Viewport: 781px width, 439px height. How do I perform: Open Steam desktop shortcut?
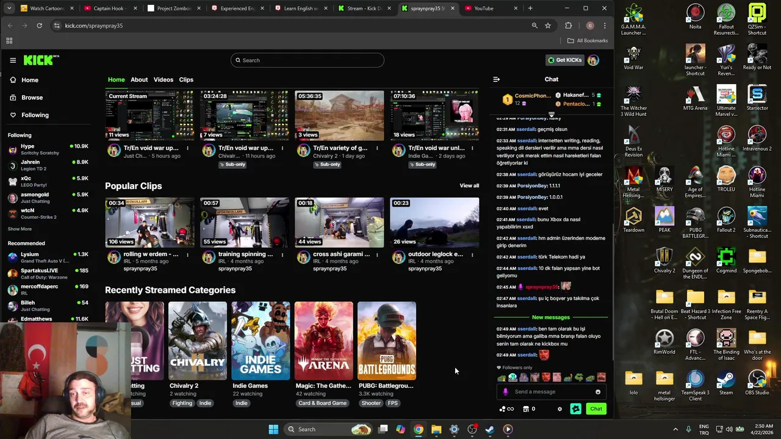click(726, 384)
